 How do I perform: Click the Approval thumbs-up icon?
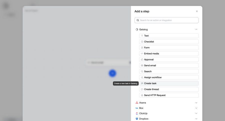(x=142, y=59)
